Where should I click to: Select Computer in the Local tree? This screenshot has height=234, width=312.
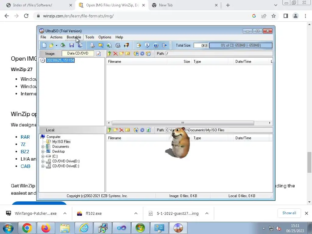(53, 137)
